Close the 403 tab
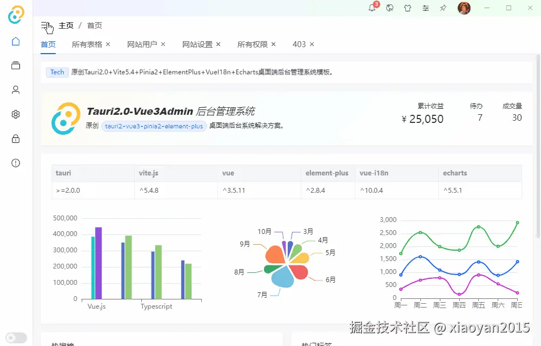541x346 pixels. point(312,44)
